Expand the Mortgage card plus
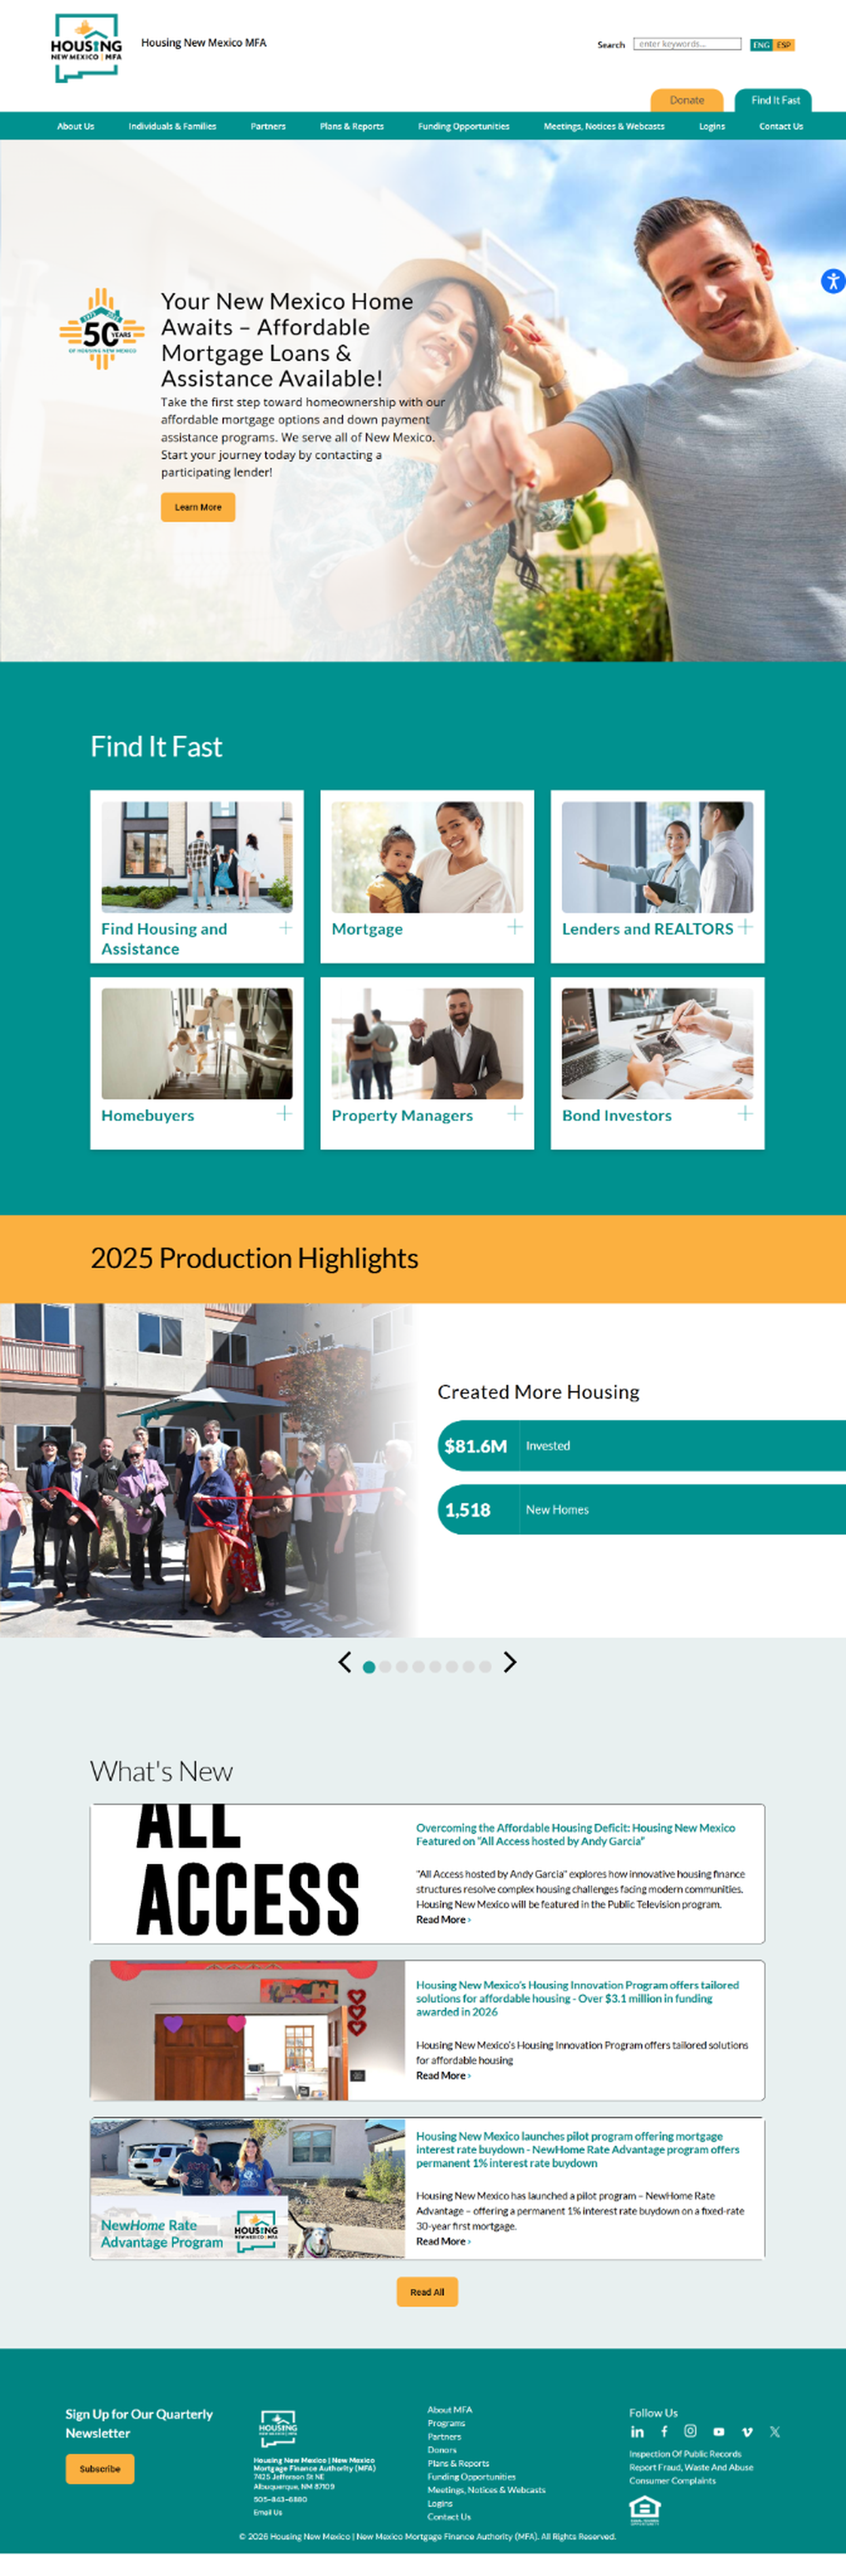The image size is (846, 2576). (515, 927)
